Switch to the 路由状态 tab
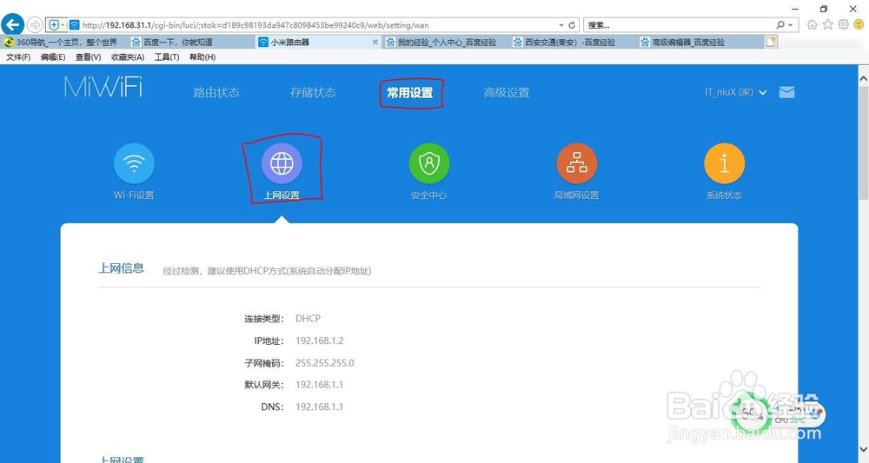Image resolution: width=869 pixels, height=463 pixels. 216,92
